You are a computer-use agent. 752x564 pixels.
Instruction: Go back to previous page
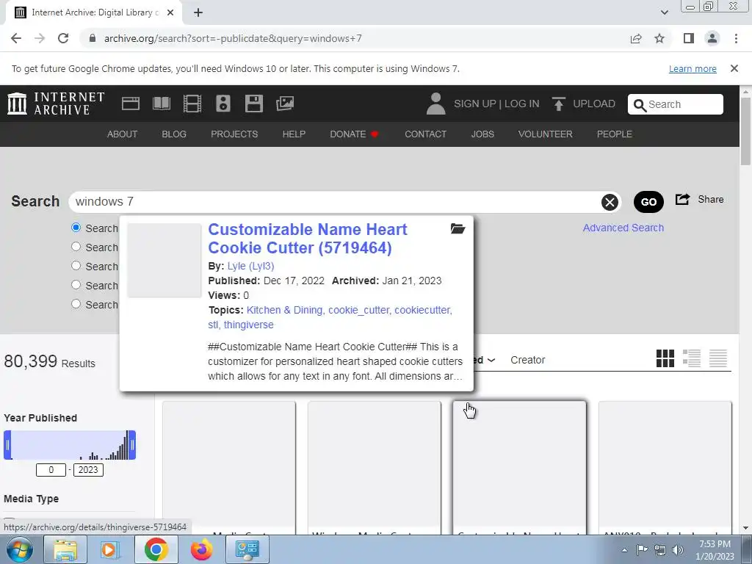coord(16,38)
